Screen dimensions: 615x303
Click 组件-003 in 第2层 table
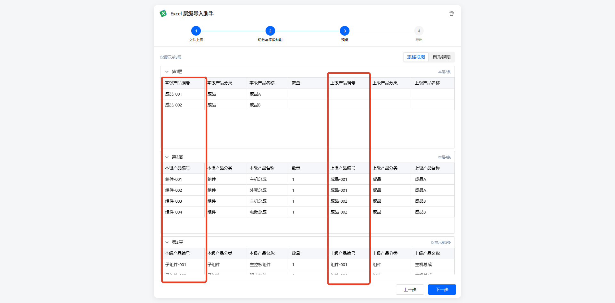click(174, 201)
